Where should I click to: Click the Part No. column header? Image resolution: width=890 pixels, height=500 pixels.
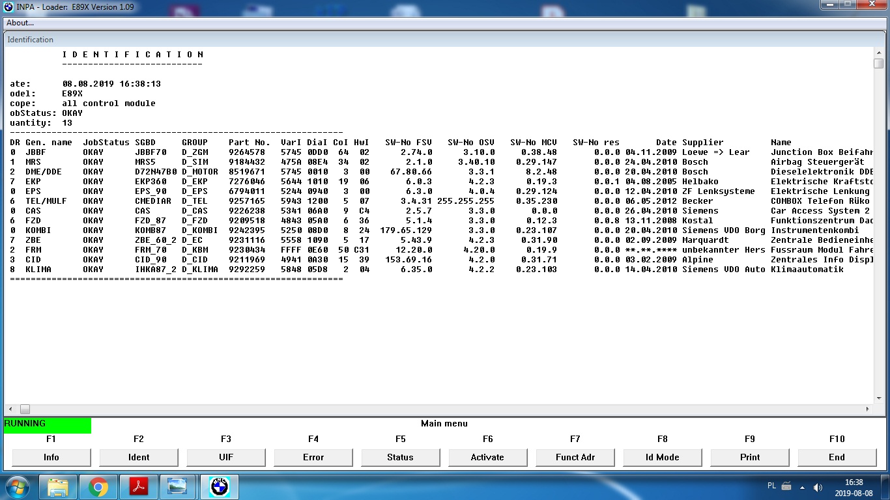click(x=250, y=143)
